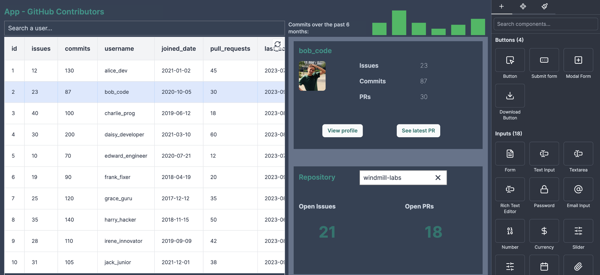
Task: Choose the Rich Text Editor component
Action: point(510,189)
